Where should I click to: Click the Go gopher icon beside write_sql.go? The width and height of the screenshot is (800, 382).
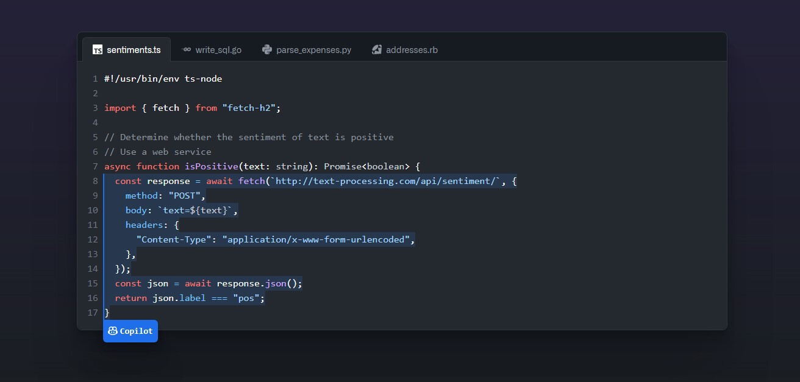pos(187,49)
